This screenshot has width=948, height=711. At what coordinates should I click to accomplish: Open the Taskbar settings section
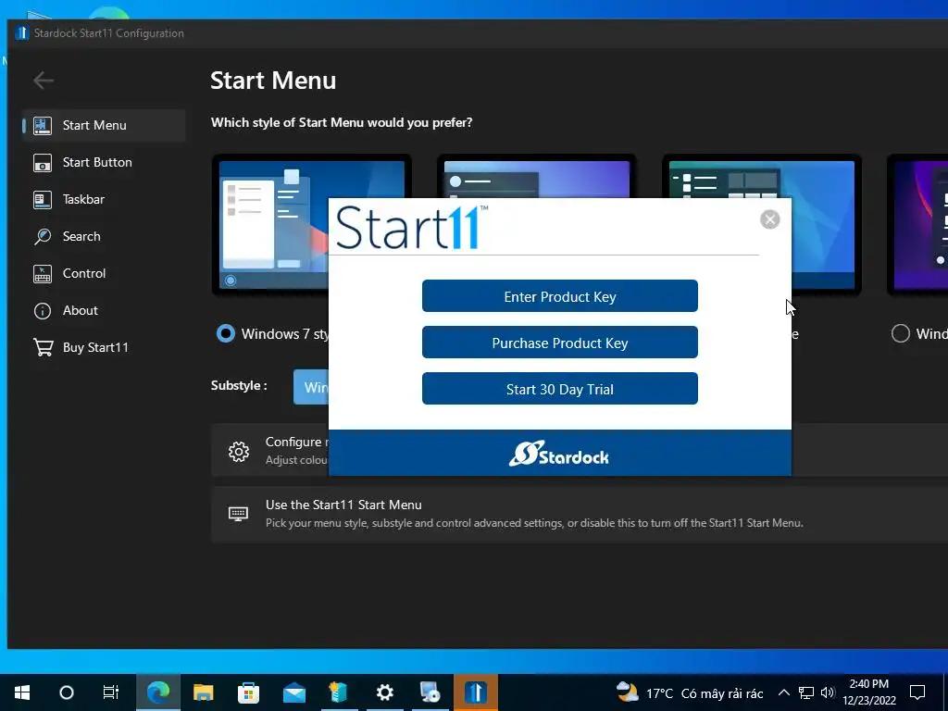point(104,199)
